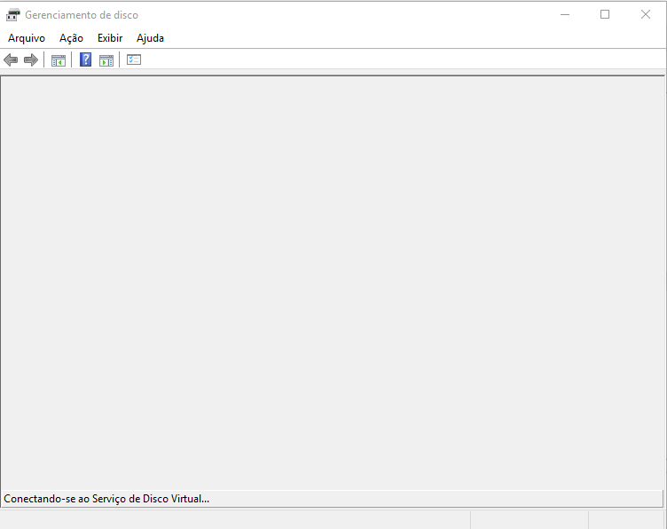Toggle the show/hide console tree icon

click(x=59, y=60)
